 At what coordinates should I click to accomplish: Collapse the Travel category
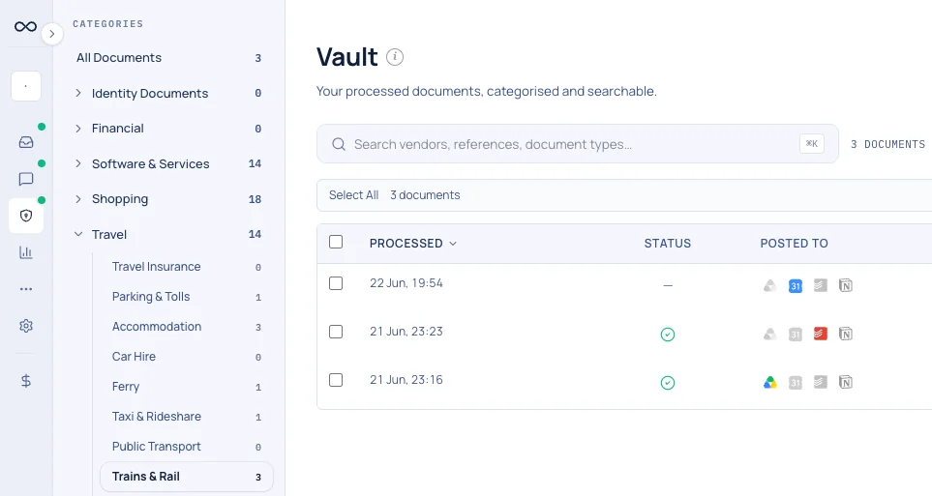77,234
